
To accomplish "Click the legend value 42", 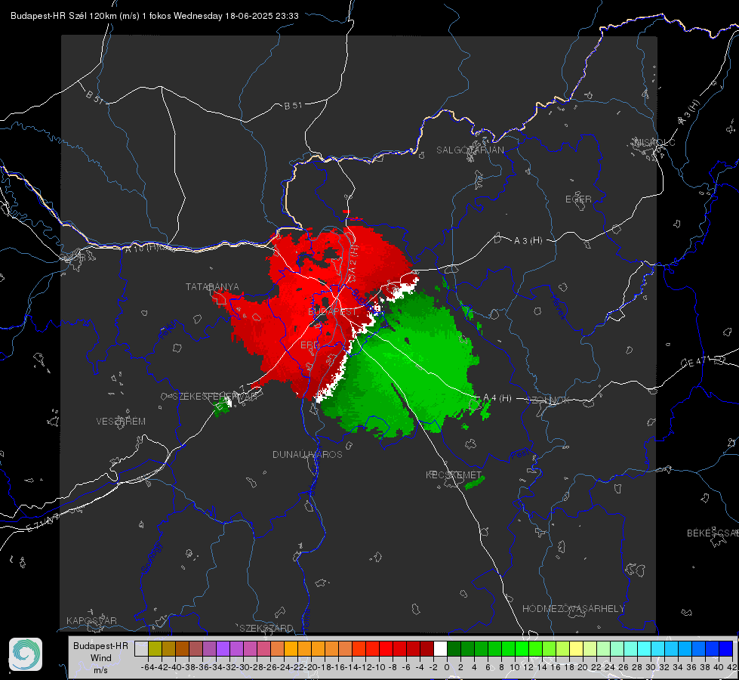I will pyautogui.click(x=732, y=667).
